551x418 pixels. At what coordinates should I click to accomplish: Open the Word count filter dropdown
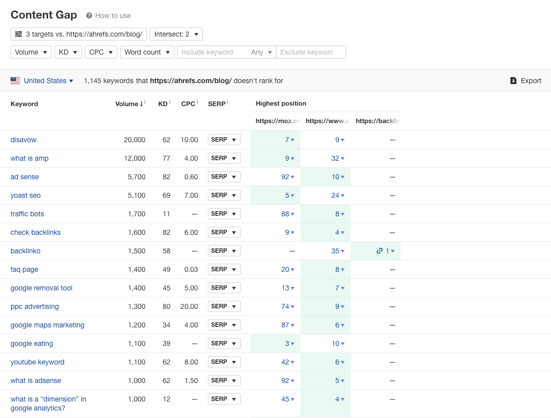click(x=147, y=52)
